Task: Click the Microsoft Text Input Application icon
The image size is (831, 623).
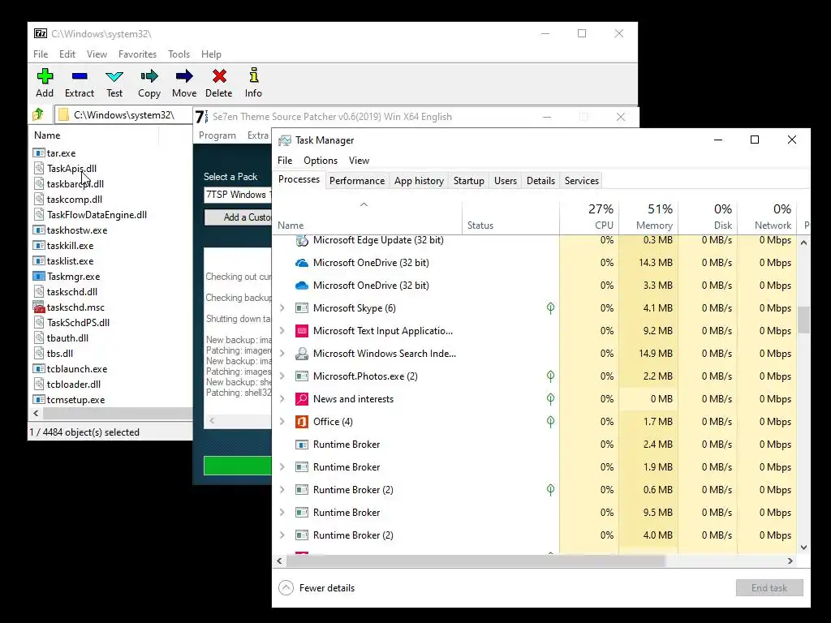Action: point(302,331)
